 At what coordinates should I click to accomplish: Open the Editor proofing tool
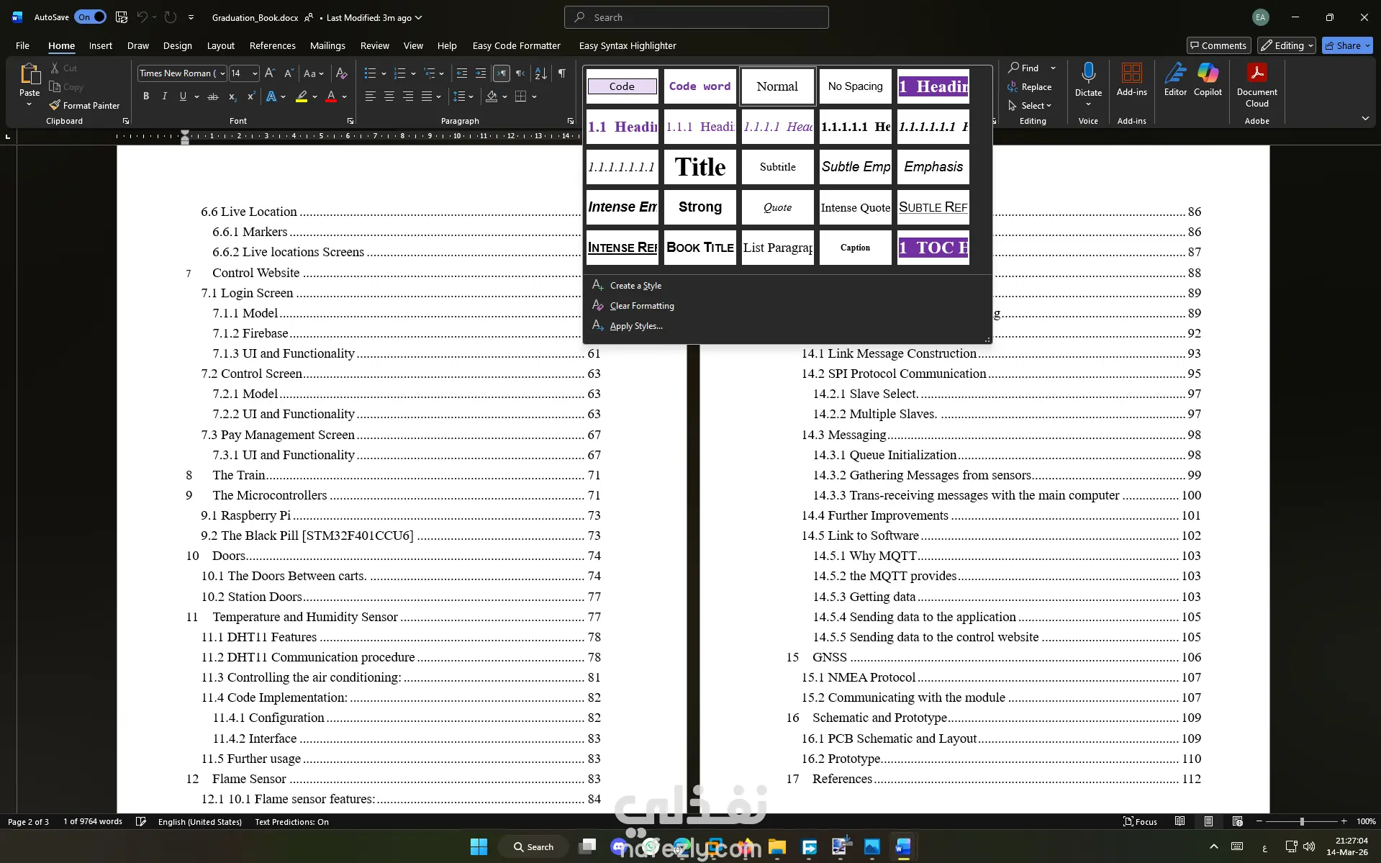1175,73
